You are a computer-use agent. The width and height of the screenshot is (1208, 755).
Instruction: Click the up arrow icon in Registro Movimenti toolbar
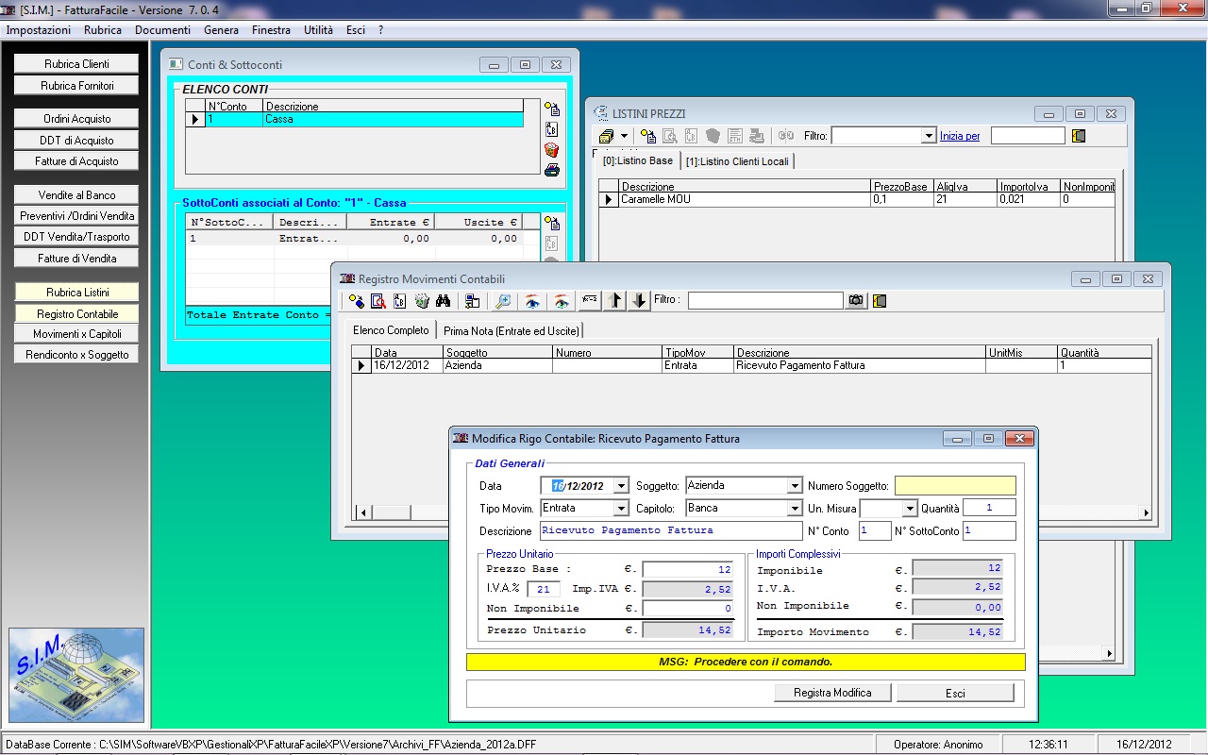(615, 301)
